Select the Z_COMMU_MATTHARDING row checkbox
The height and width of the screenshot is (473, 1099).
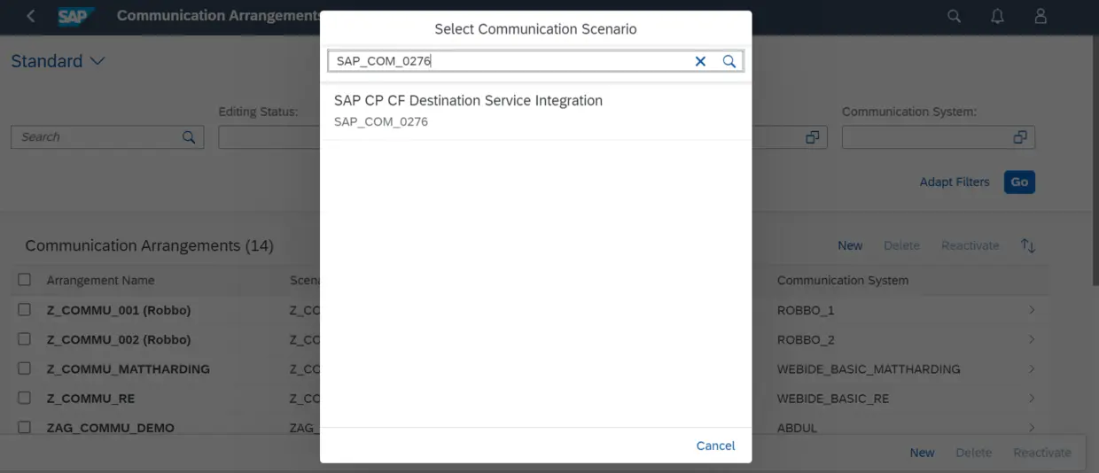point(25,368)
